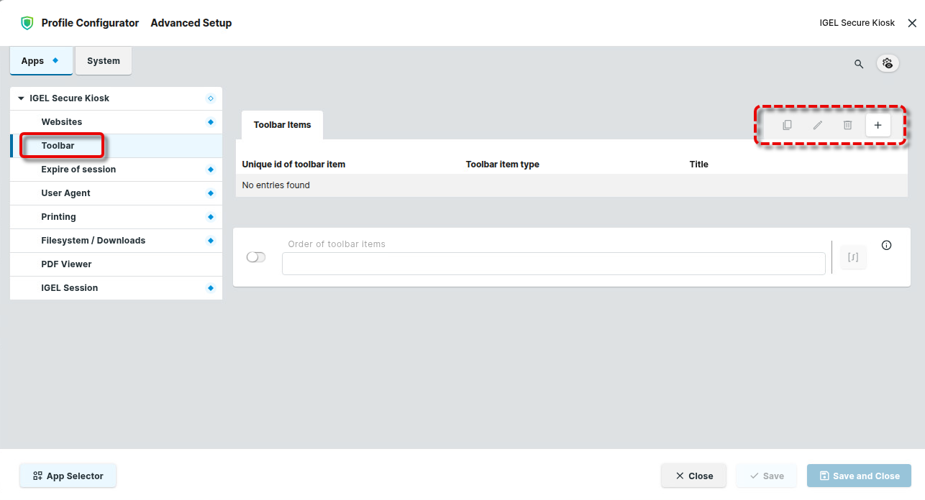925x500 pixels.
Task: Switch to the System tab
Action: click(x=104, y=61)
